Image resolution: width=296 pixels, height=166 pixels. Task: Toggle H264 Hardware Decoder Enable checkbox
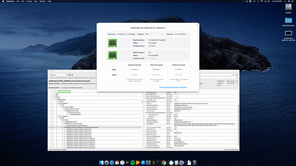coord(132,69)
